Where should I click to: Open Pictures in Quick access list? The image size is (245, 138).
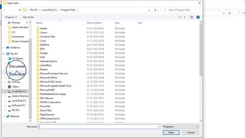(x=16, y=23)
